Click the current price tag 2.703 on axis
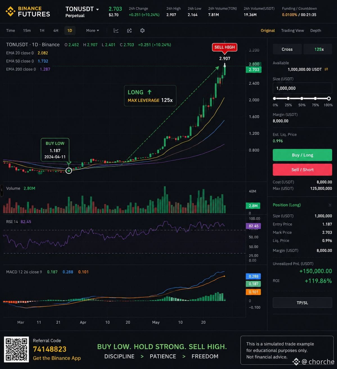337x369 pixels. coord(254,70)
